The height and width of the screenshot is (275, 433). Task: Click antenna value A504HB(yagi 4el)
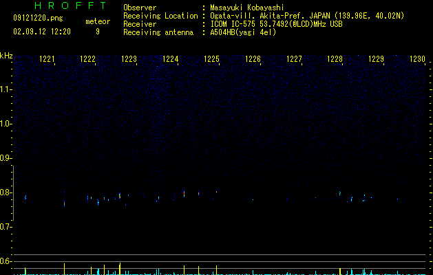(x=243, y=32)
